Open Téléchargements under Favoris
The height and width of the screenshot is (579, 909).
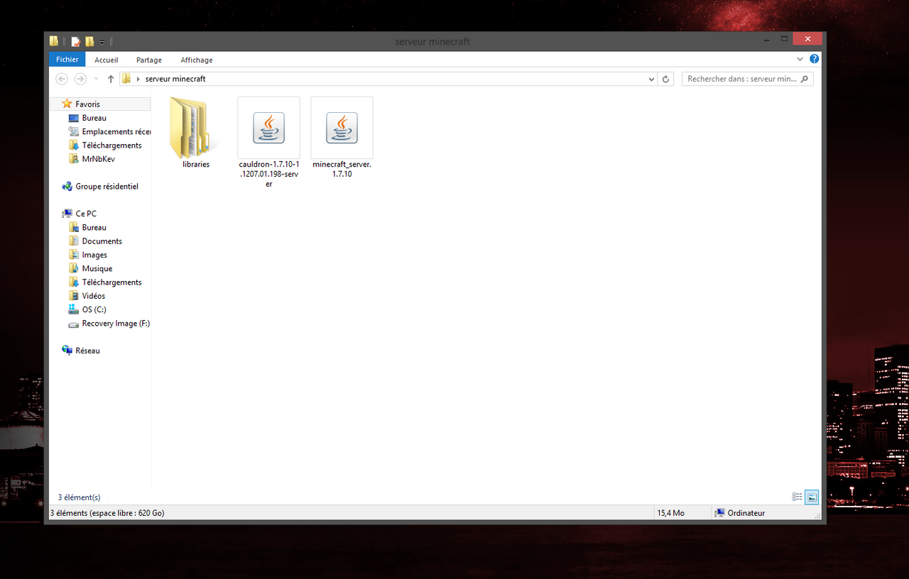(x=111, y=145)
